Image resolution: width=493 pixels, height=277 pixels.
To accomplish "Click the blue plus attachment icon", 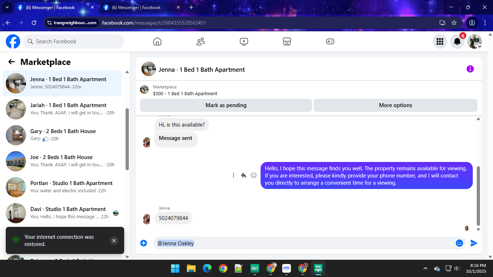I will pyautogui.click(x=144, y=243).
